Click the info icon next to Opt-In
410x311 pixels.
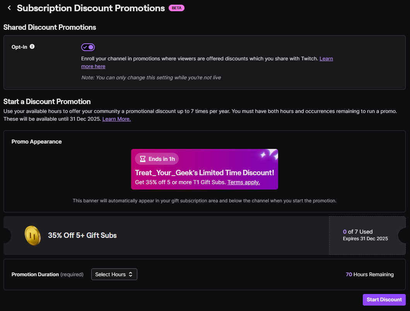pos(32,46)
